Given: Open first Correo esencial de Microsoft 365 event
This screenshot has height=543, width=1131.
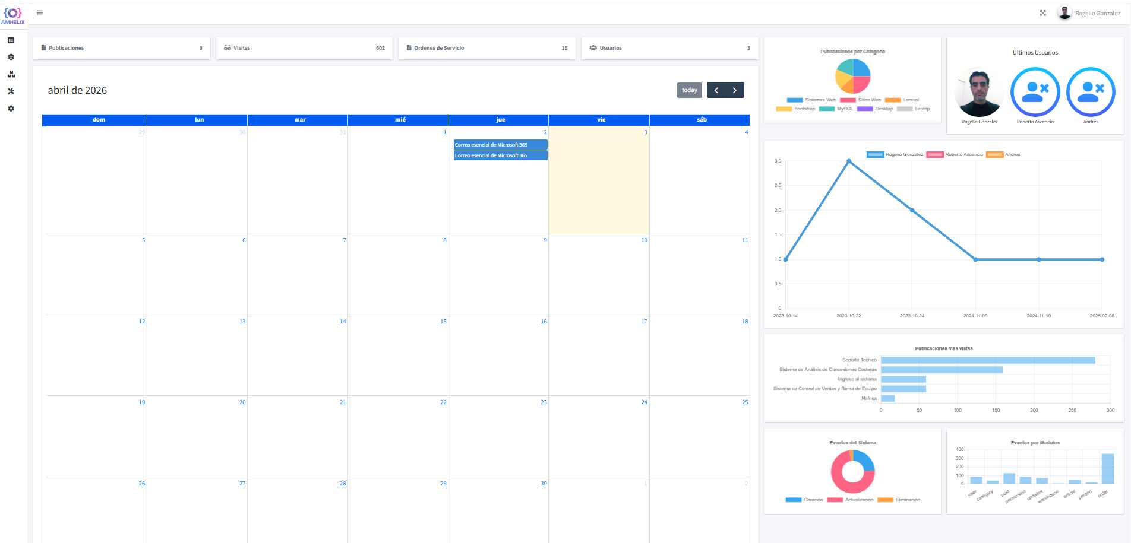Looking at the screenshot, I should click(500, 145).
